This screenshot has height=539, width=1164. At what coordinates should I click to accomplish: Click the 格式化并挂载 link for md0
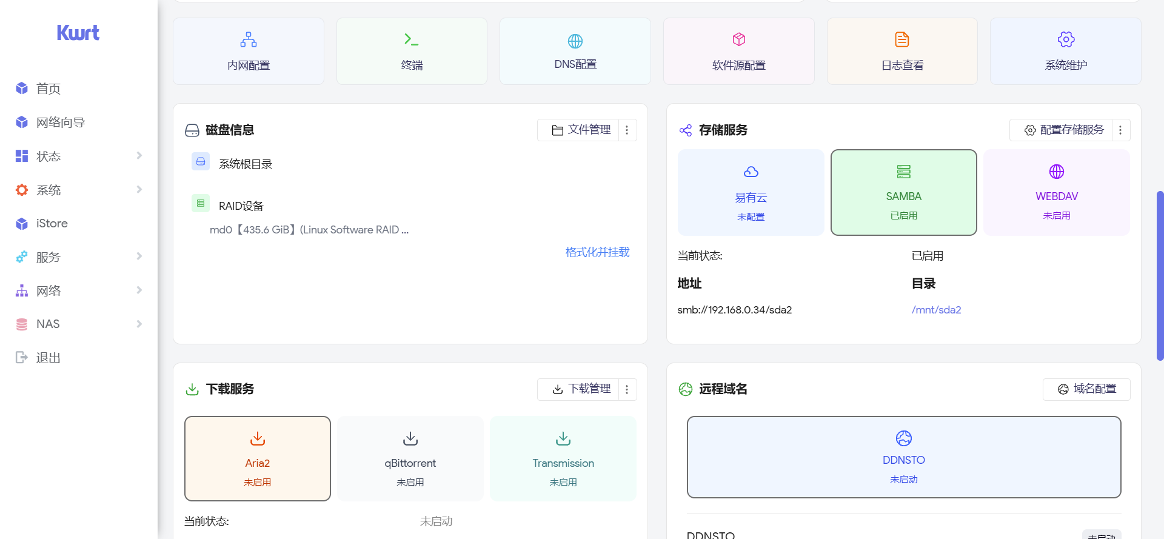[x=597, y=252]
